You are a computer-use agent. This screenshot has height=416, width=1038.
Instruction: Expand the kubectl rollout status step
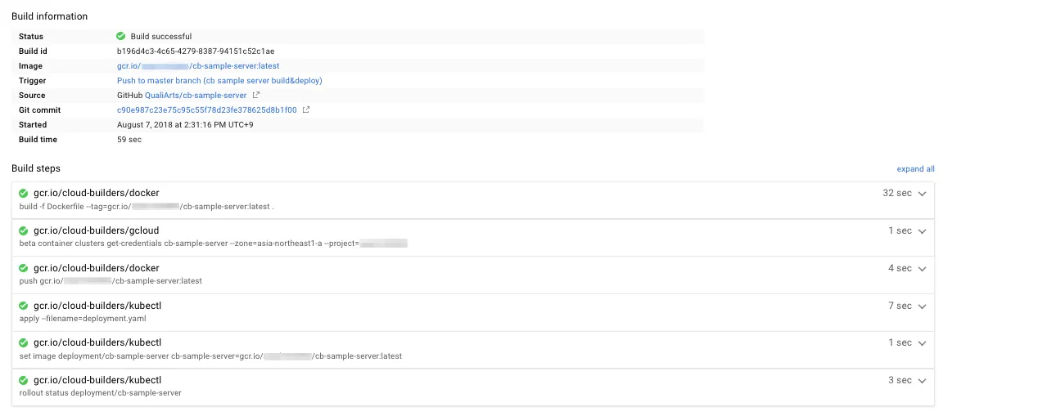tap(922, 381)
